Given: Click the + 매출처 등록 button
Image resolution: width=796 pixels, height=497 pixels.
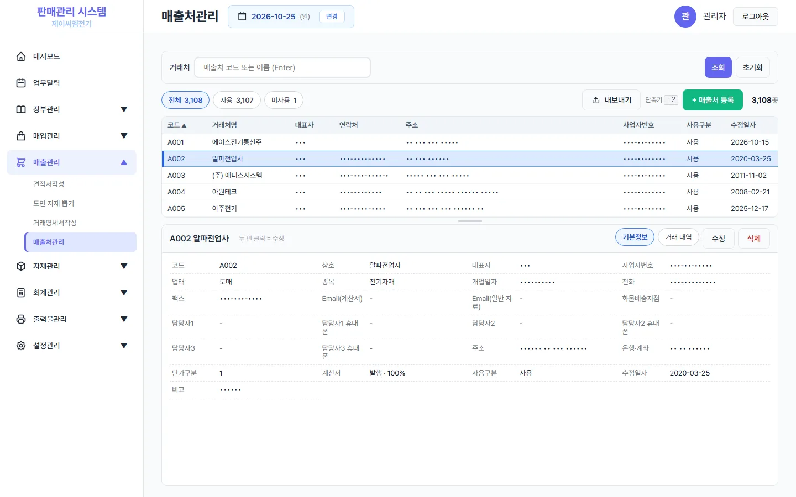Looking at the screenshot, I should click(x=713, y=100).
